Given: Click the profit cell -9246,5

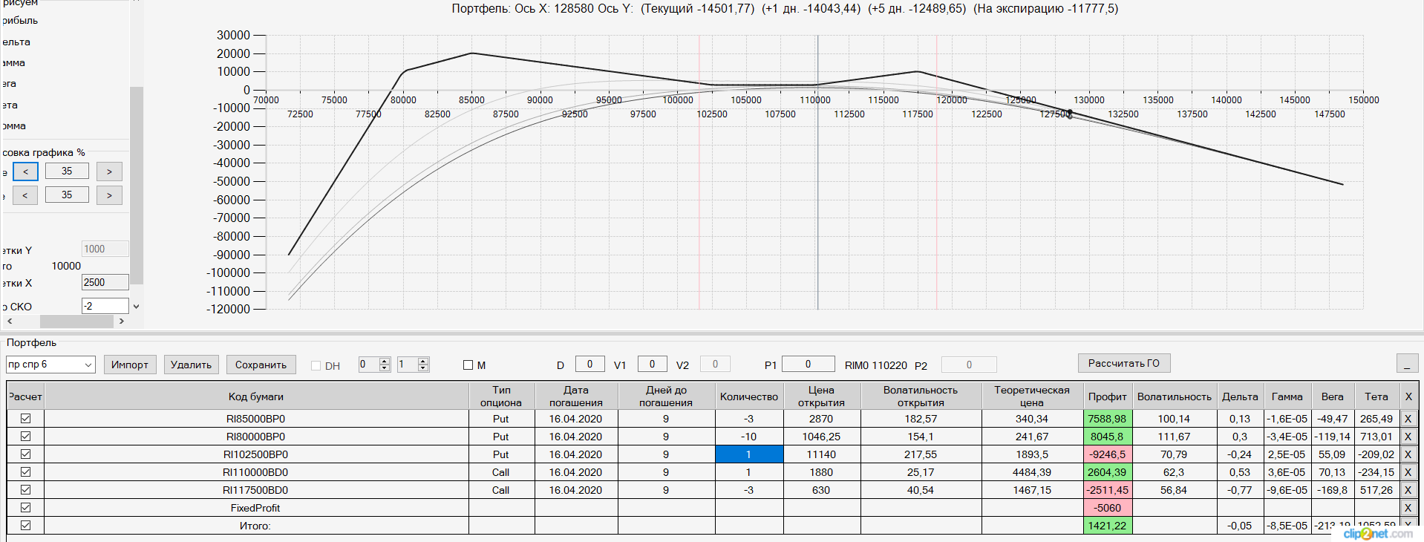Looking at the screenshot, I should pyautogui.click(x=1107, y=454).
